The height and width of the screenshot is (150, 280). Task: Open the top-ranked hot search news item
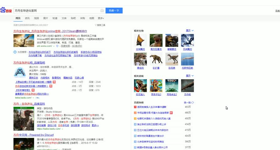click(x=152, y=107)
